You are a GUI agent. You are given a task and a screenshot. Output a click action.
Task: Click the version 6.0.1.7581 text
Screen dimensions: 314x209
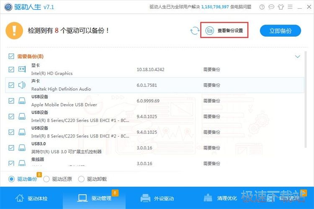pos(147,85)
